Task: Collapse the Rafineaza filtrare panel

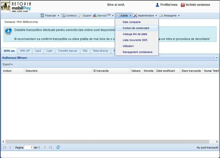Action: pyautogui.click(x=217, y=58)
